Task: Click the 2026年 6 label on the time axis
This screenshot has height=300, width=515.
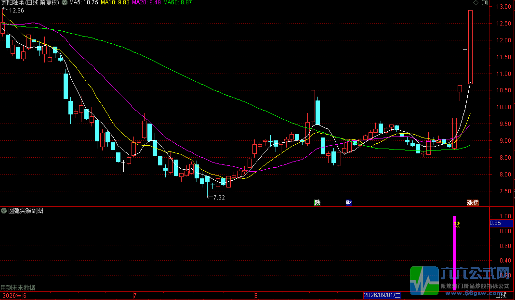Action: [14, 295]
